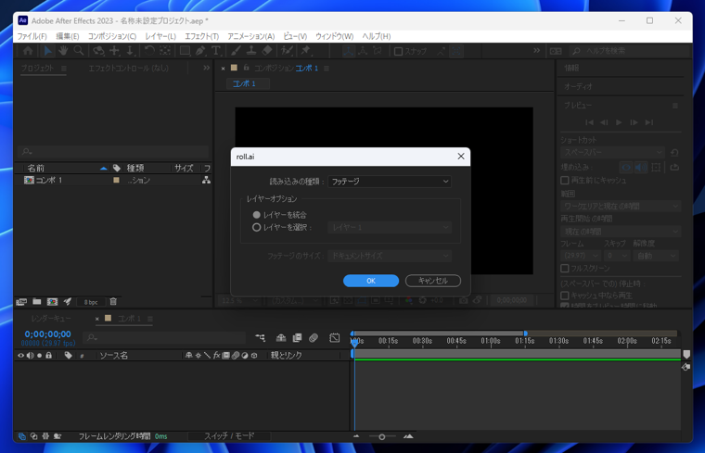
Task: Delete selected project item with trash icon
Action: (x=113, y=302)
